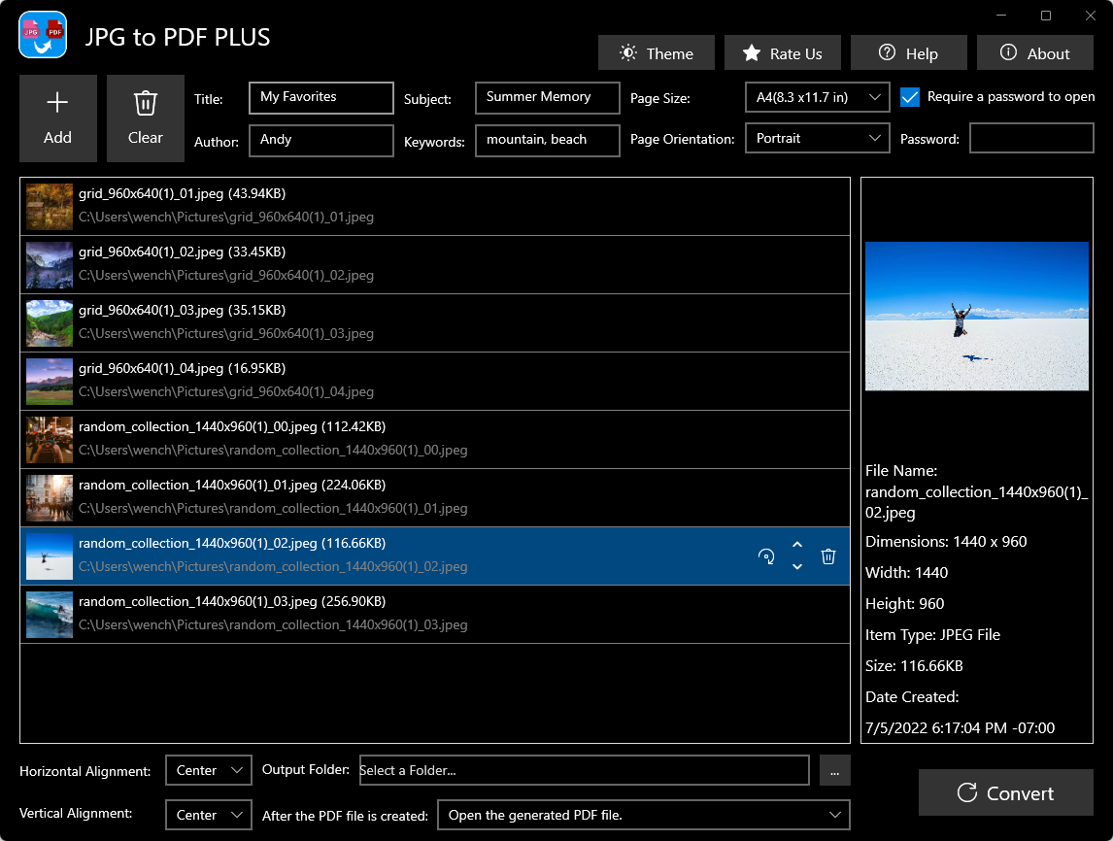Select random_collection_1440x960(1)_03.jpeg thumbnail
Image resolution: width=1113 pixels, height=841 pixels.
point(50,614)
